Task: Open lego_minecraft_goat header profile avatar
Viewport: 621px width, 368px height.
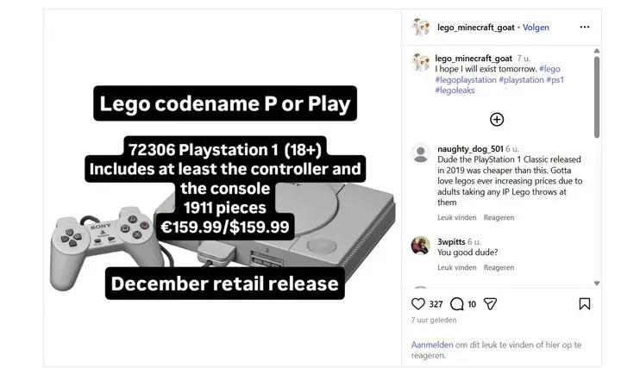Action: pos(421,27)
